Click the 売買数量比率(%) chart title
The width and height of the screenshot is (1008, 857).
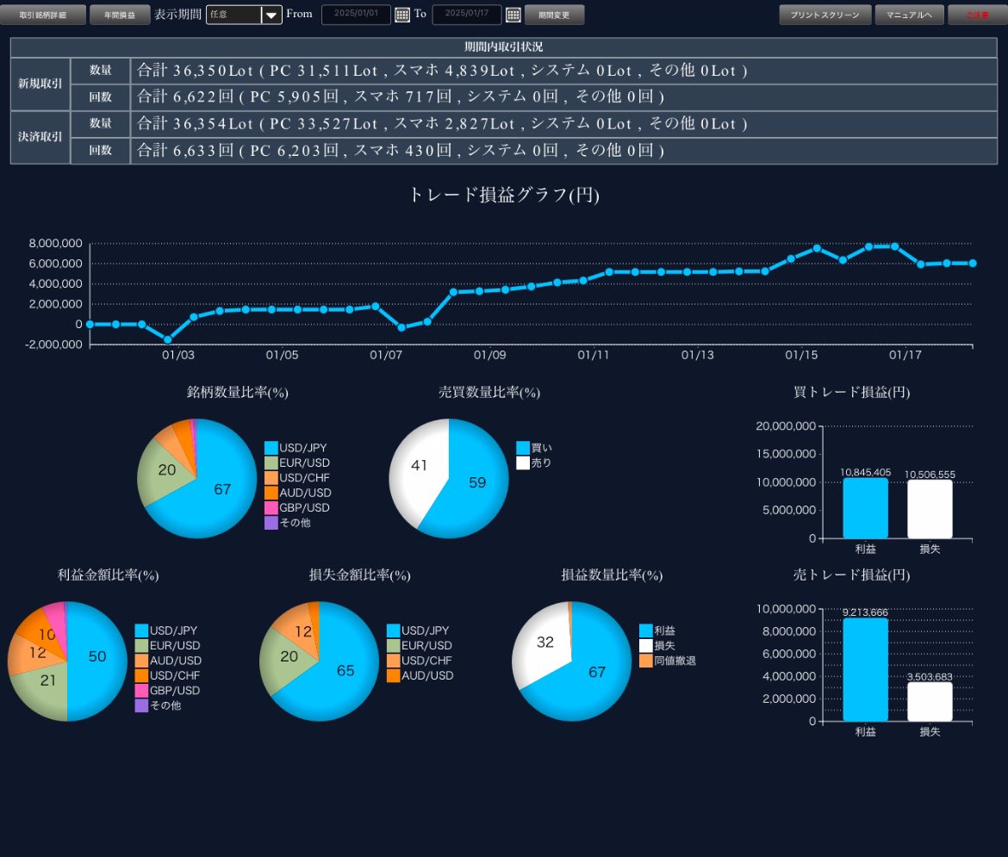489,392
